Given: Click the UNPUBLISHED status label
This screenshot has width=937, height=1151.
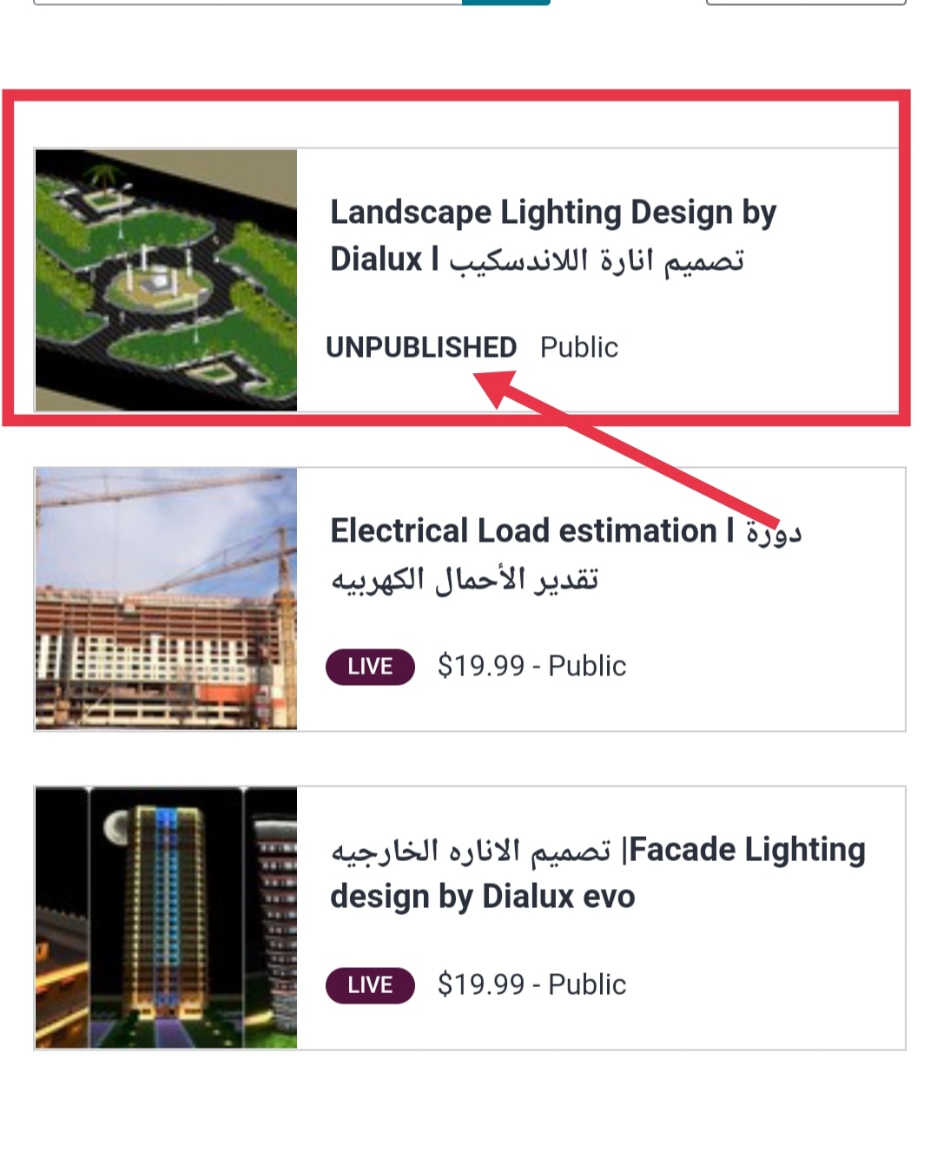Looking at the screenshot, I should click(421, 347).
